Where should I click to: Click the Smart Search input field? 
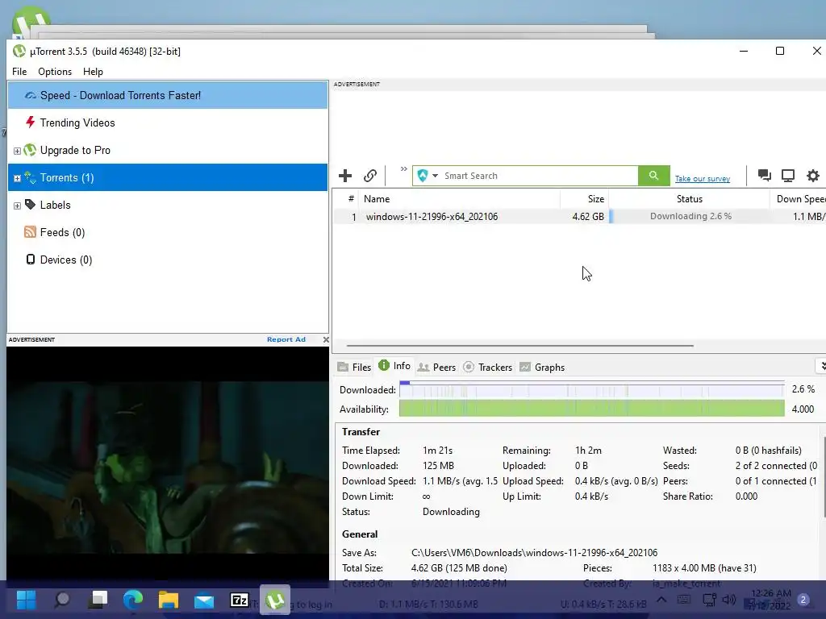pos(540,176)
